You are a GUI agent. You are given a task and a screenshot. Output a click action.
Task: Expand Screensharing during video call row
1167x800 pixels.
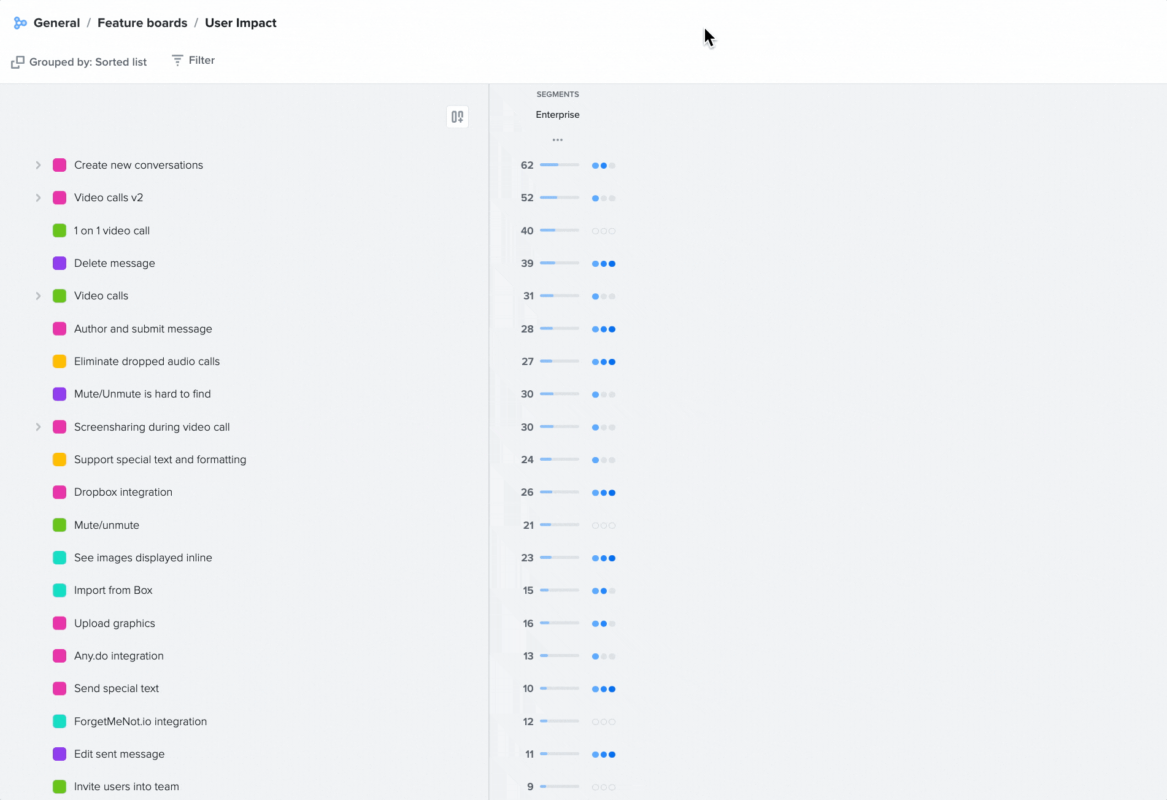click(x=38, y=427)
